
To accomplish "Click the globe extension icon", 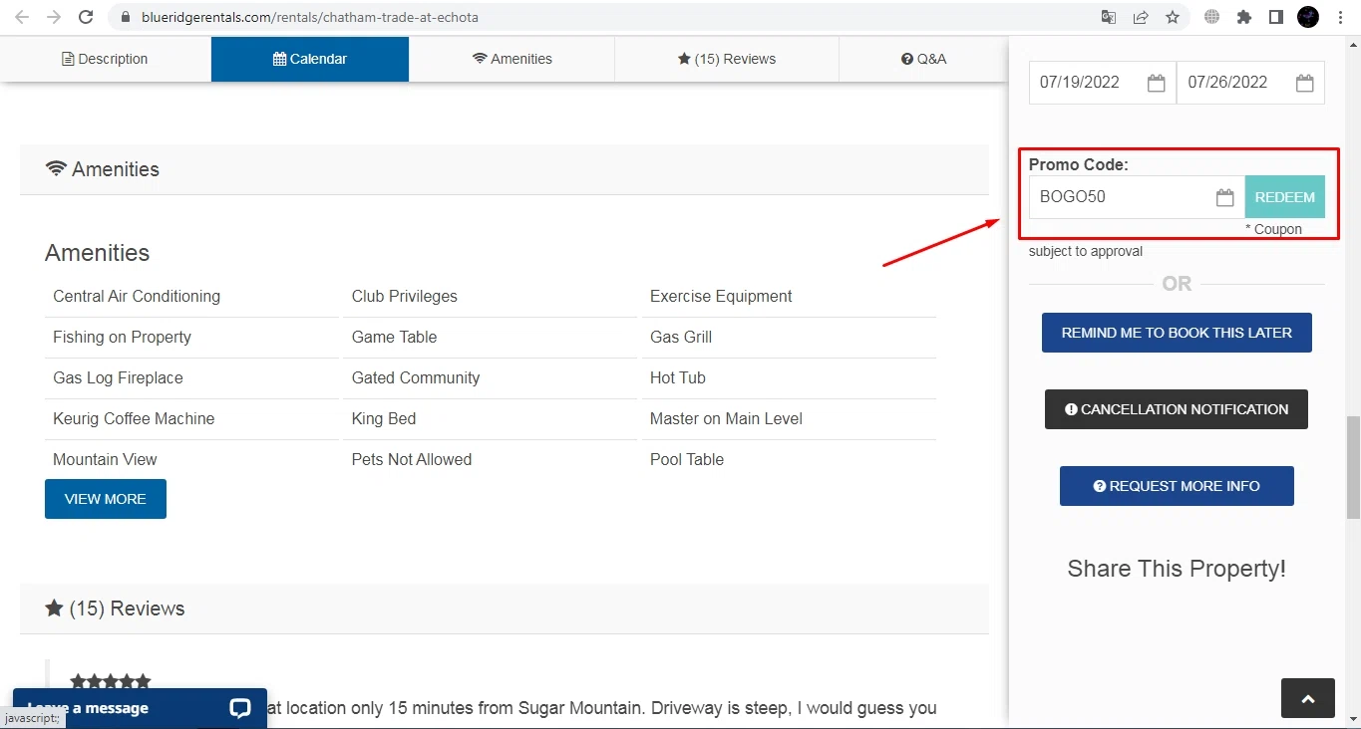I will point(1212,17).
